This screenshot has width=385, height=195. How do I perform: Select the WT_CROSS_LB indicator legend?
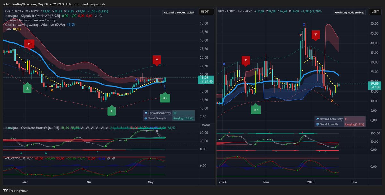coord(15,158)
